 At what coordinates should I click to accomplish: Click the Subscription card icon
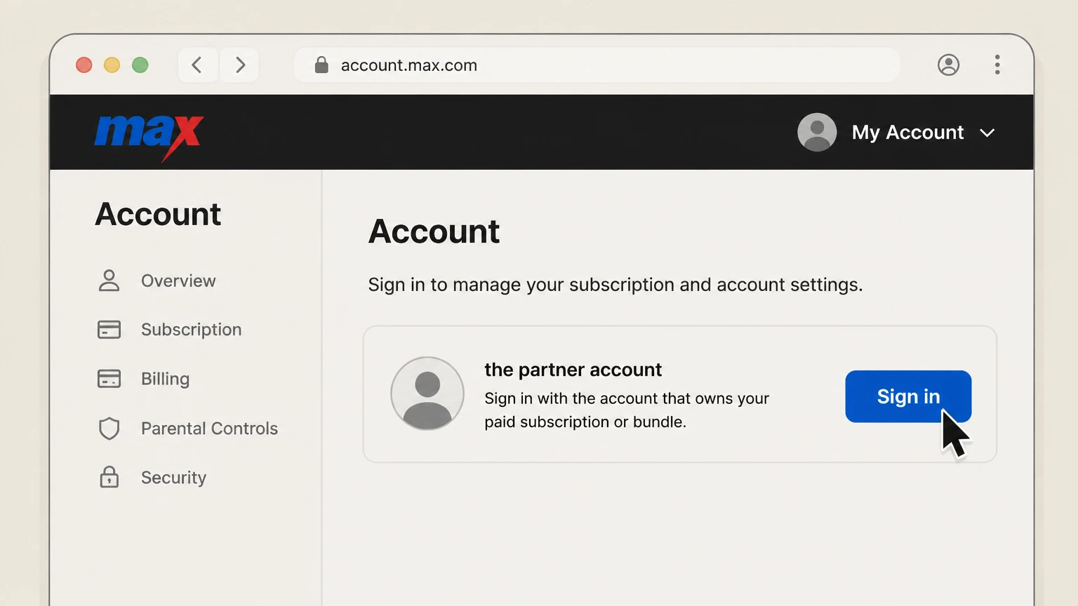coord(109,330)
